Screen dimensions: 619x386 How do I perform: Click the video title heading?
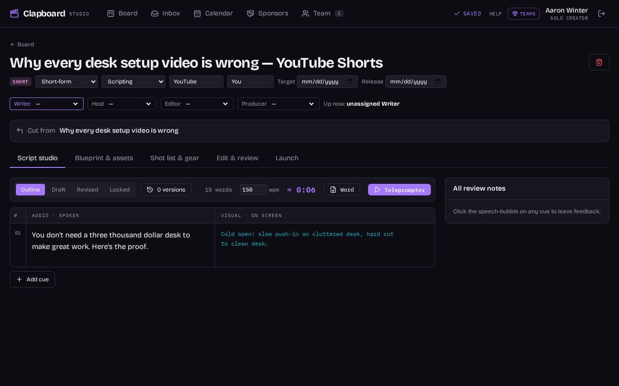click(x=196, y=63)
